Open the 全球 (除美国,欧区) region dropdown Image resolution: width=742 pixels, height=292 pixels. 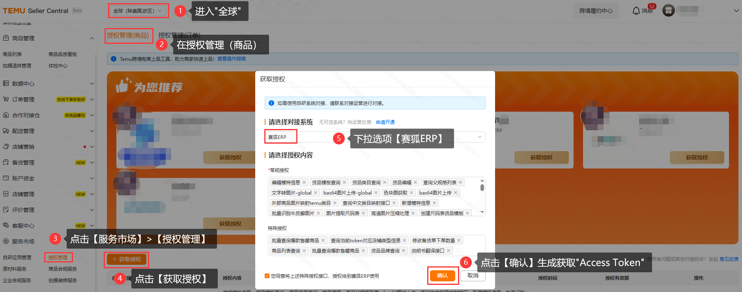[x=138, y=11]
